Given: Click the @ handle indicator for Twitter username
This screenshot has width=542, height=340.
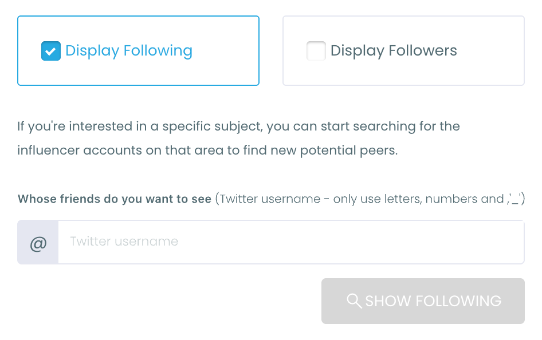Looking at the screenshot, I should tap(37, 242).
